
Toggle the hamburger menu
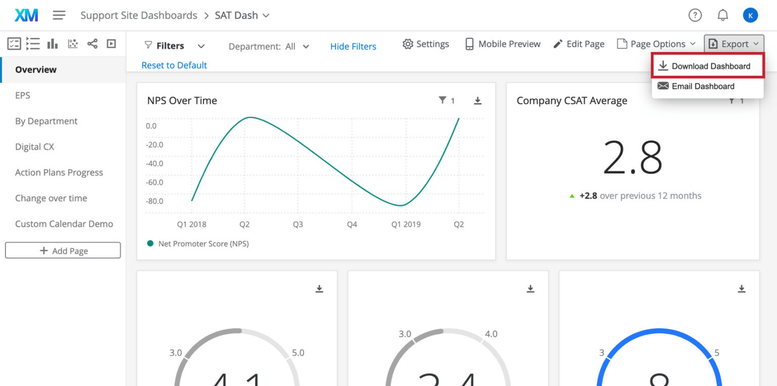59,15
